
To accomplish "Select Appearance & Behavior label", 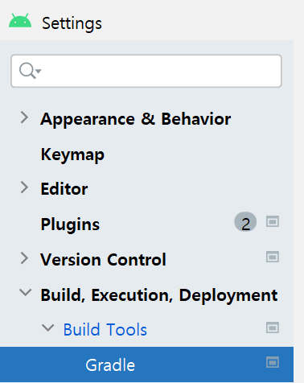I will coord(135,119).
